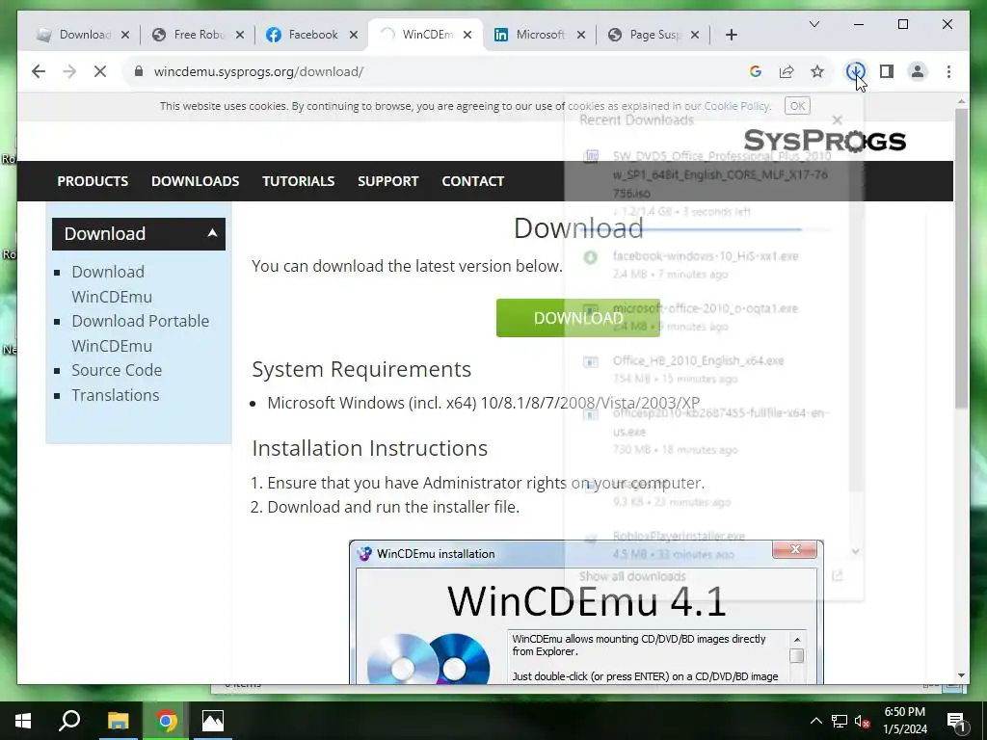This screenshot has height=740, width=987.
Task: Bookmark this page with the star icon
Action: pyautogui.click(x=817, y=71)
